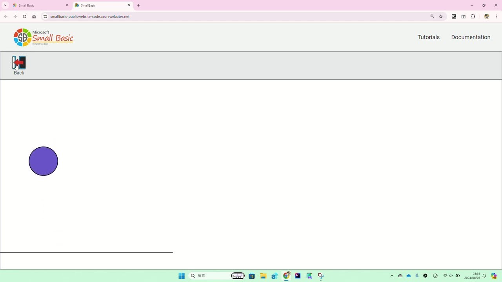Open the Extensions puzzle-piece icon
502x282 pixels.
tap(473, 16)
